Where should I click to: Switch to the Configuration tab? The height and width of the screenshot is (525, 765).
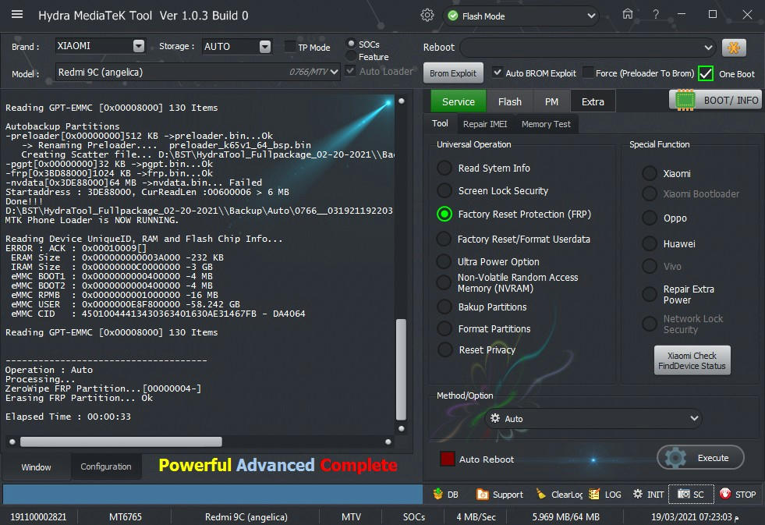(x=106, y=466)
